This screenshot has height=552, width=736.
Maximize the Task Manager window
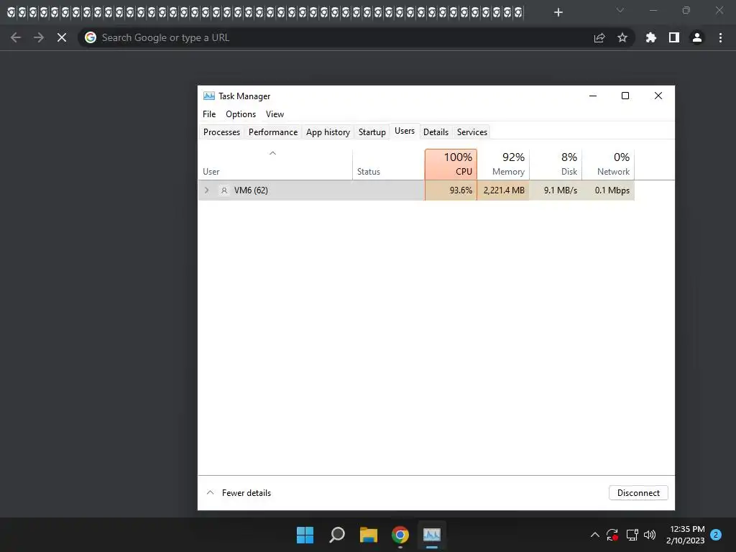[625, 96]
